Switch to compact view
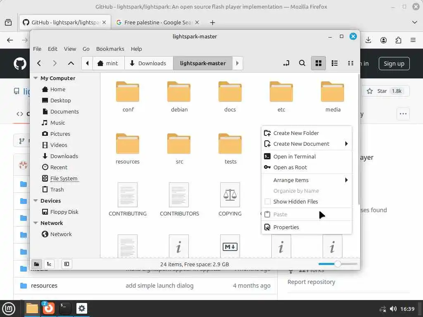The image size is (423, 317). click(x=351, y=63)
